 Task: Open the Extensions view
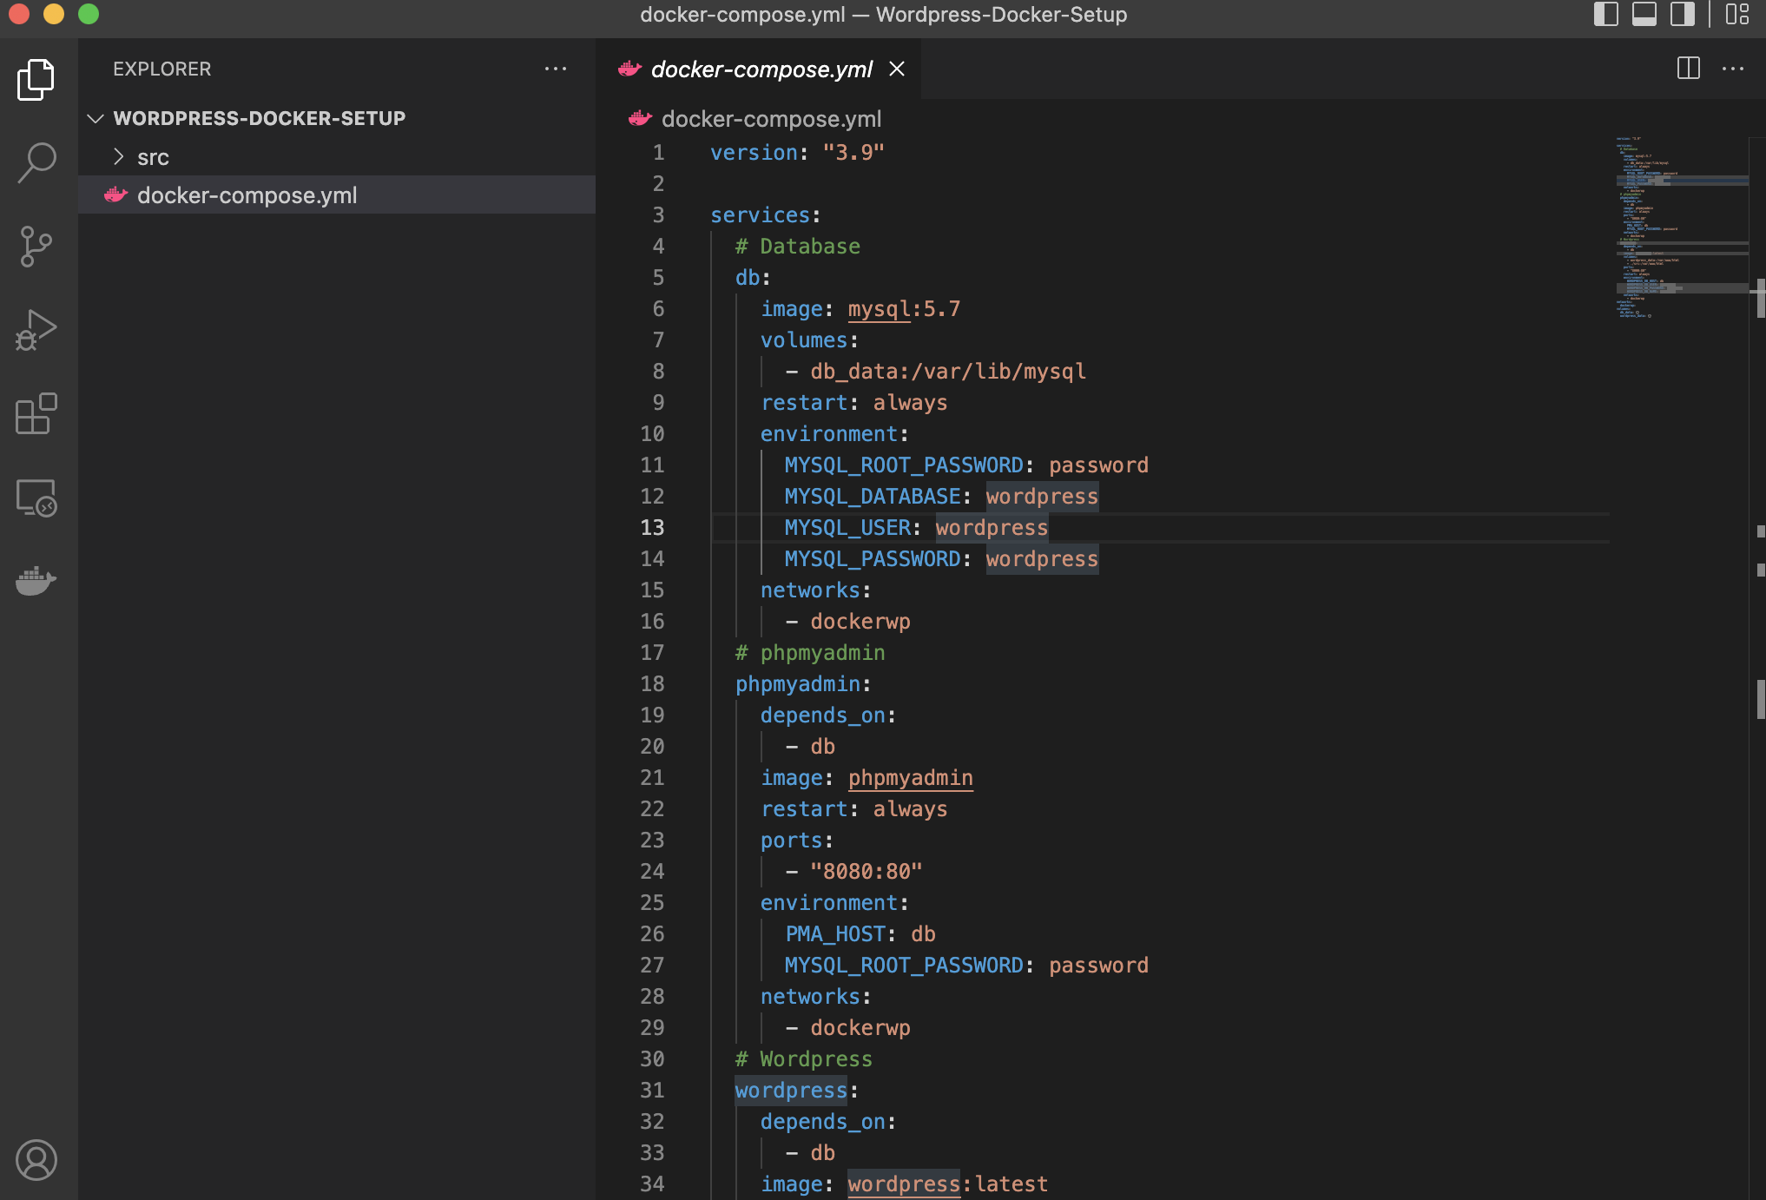pyautogui.click(x=36, y=413)
